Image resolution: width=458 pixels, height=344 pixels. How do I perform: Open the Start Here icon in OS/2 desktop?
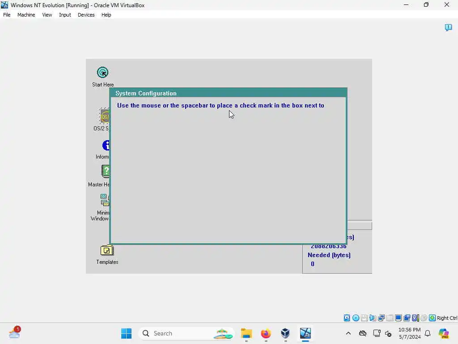tap(102, 73)
